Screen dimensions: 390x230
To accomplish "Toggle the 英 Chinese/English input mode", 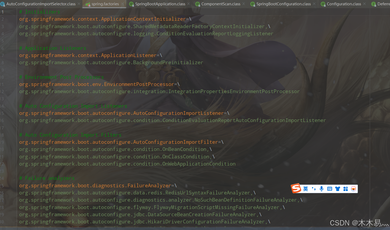I will pyautogui.click(x=306, y=189).
